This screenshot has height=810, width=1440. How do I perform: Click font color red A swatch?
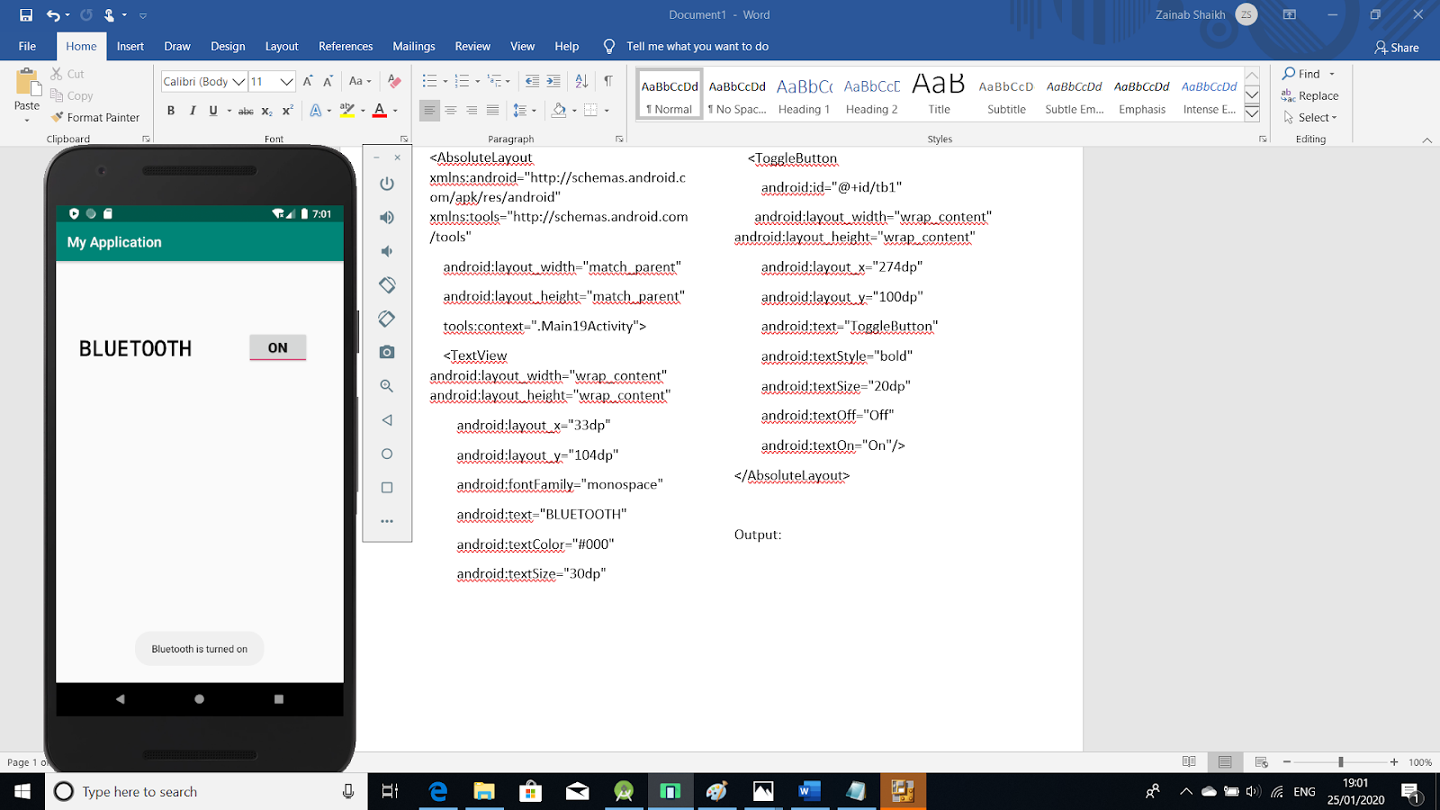click(380, 111)
